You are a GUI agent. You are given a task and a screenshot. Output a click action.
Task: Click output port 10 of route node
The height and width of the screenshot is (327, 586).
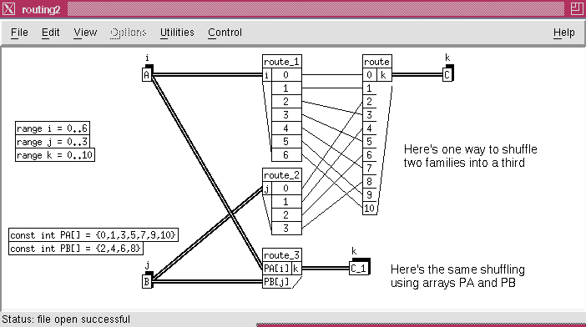point(369,208)
